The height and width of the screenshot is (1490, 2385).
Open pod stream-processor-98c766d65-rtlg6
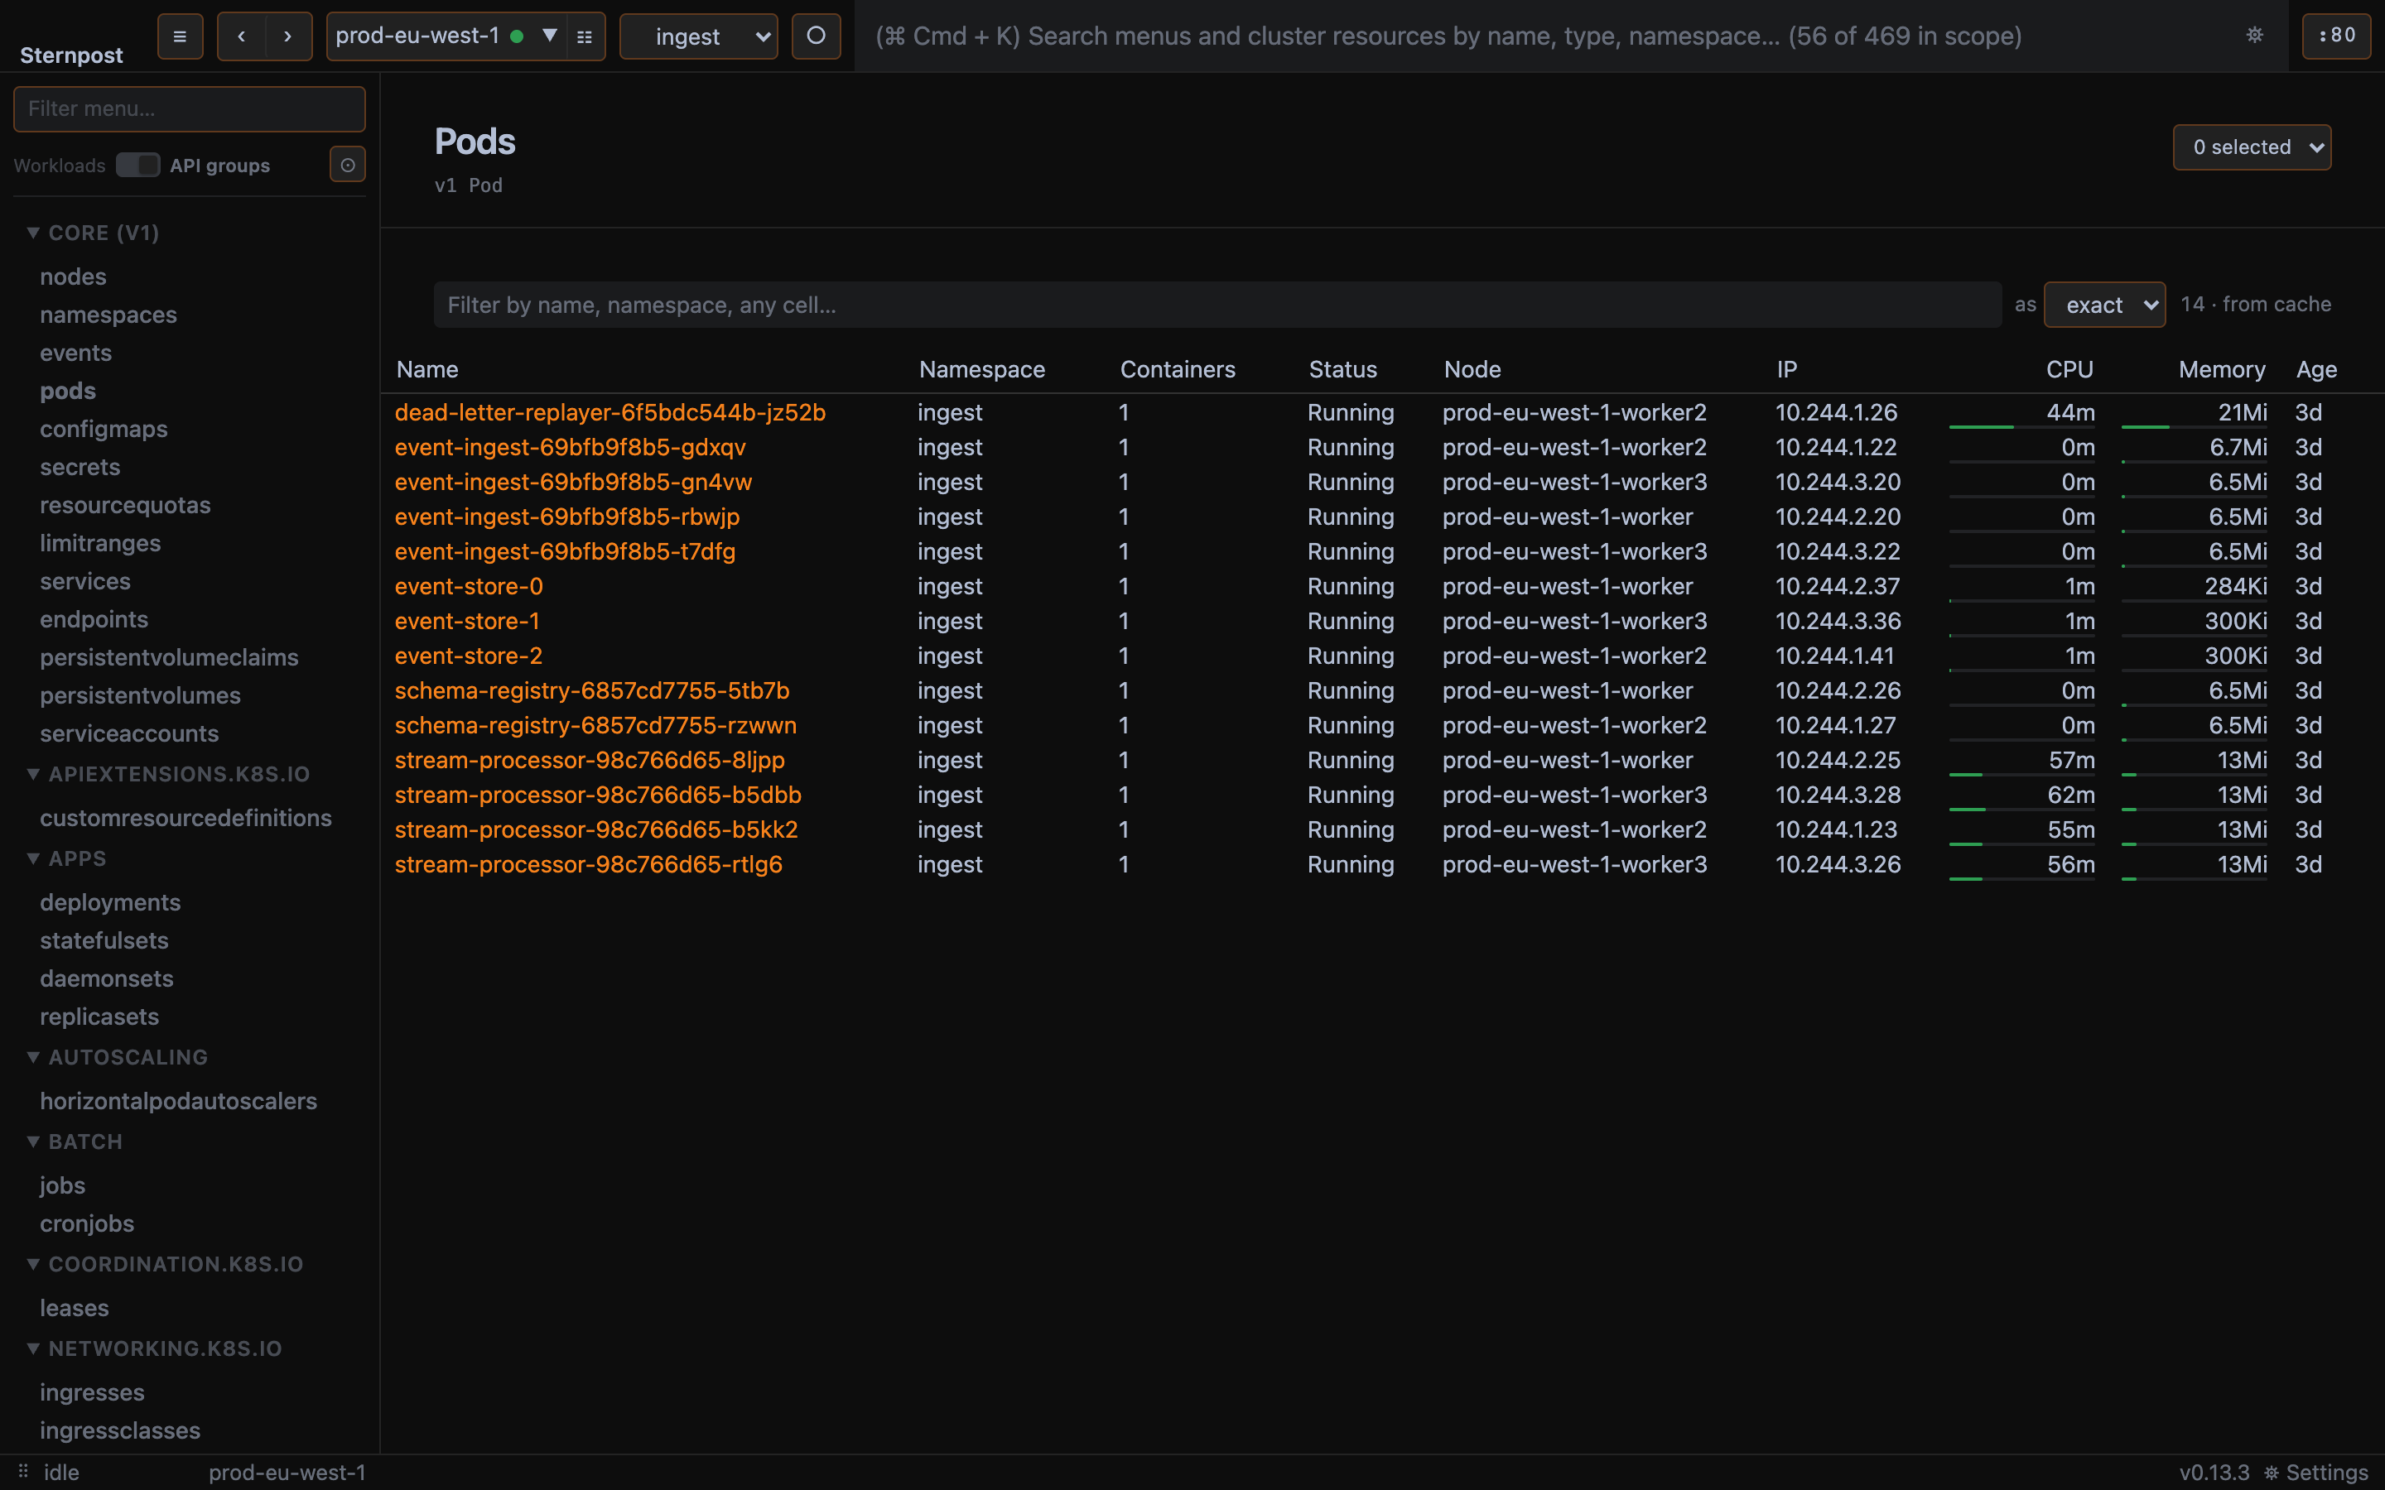[x=588, y=864]
